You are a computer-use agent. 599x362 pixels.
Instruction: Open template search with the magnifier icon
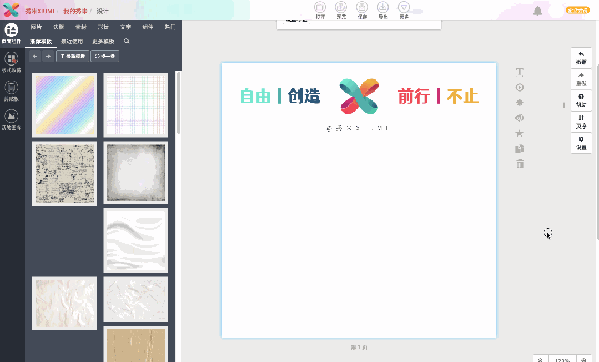tap(127, 41)
